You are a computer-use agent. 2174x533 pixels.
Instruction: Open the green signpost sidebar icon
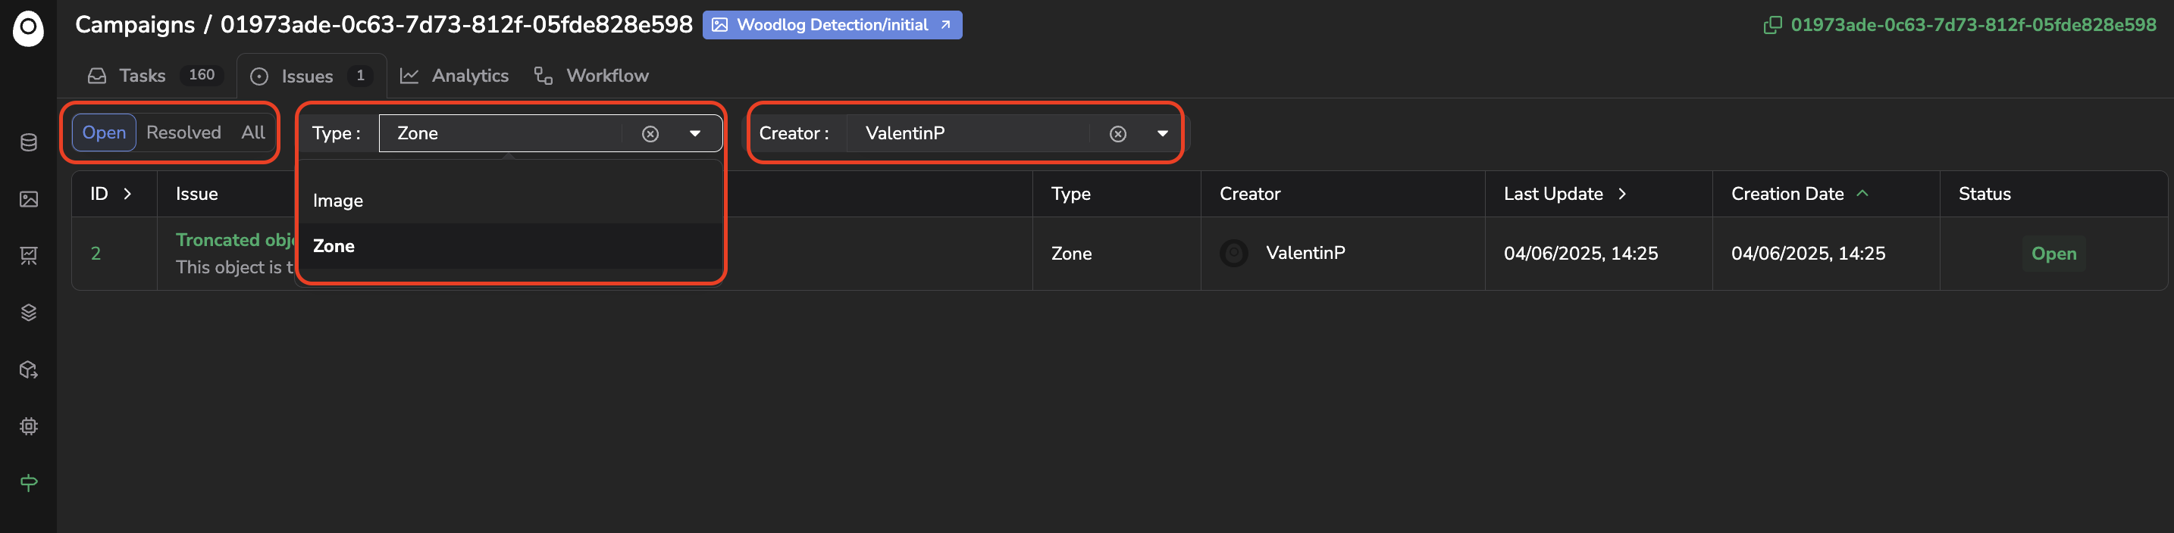click(28, 483)
